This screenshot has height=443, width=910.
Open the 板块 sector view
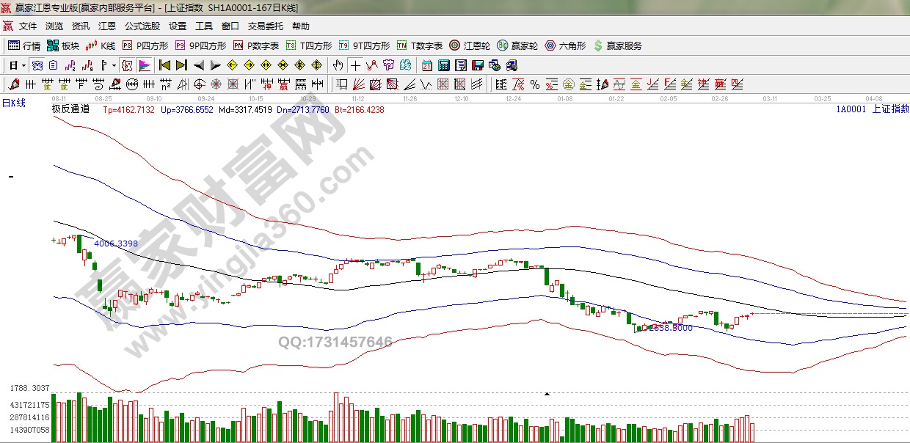[63, 45]
